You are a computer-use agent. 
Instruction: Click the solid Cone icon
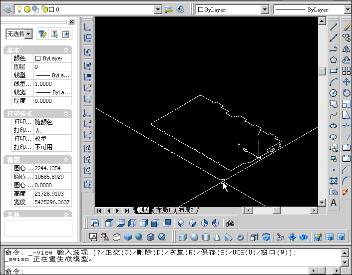pyautogui.click(x=217, y=237)
